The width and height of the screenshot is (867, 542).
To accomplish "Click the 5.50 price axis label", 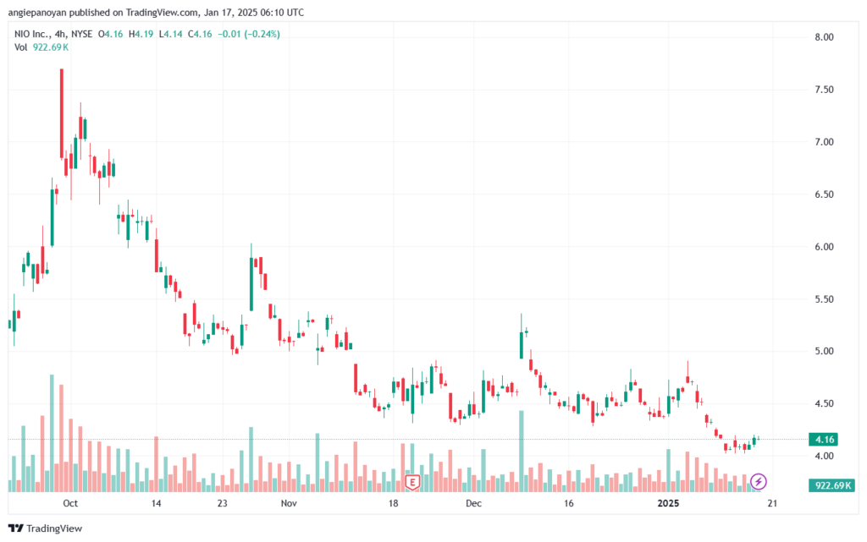I will coord(824,299).
